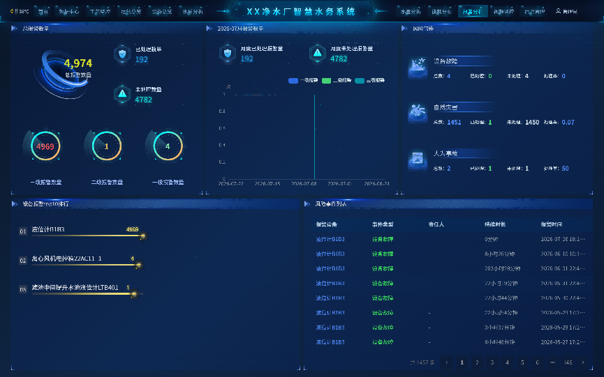Click the 报警时间 column header
This screenshot has width=604, height=377.
tap(551, 224)
